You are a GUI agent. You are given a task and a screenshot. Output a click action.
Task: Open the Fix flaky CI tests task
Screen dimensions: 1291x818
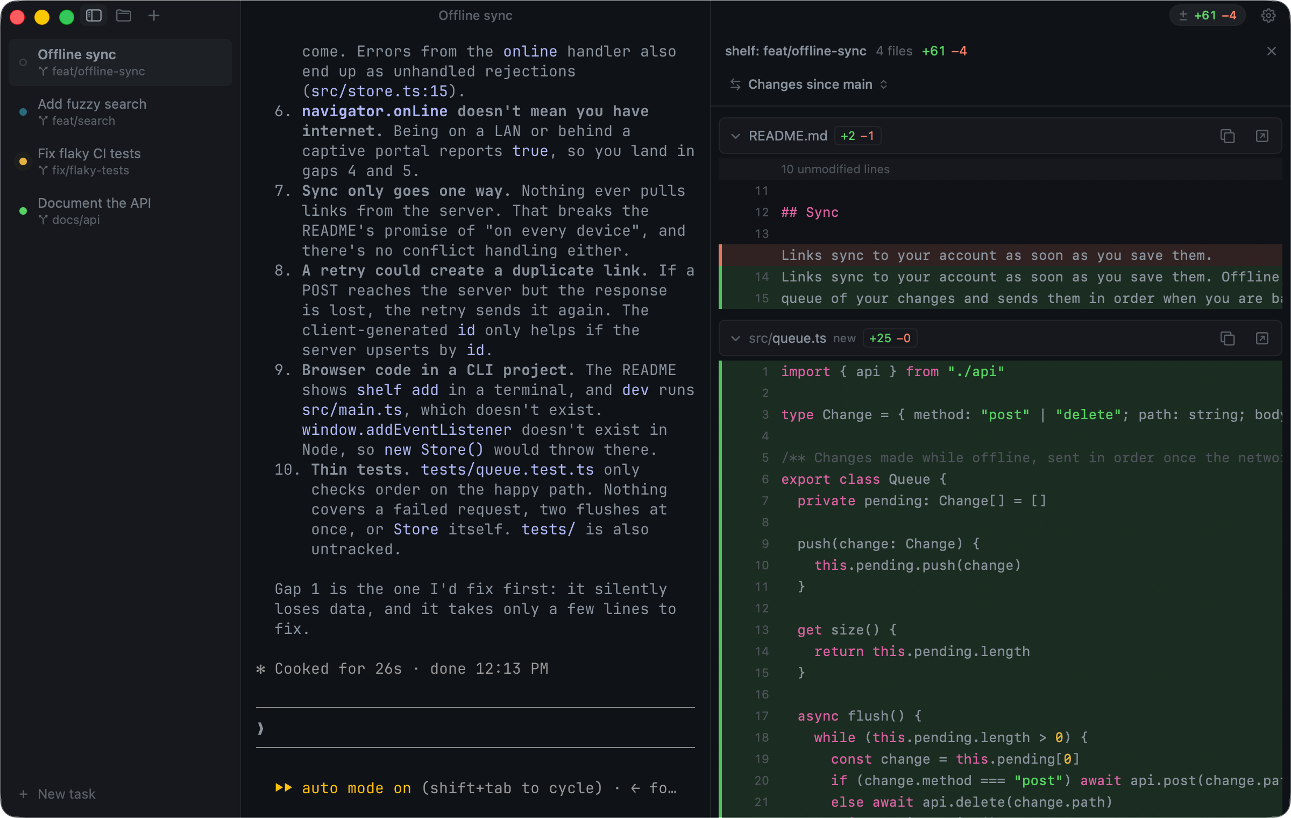coord(120,161)
